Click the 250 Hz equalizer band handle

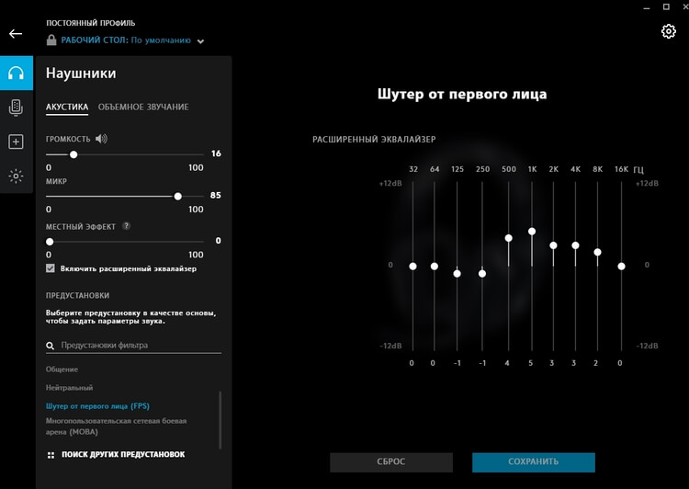pyautogui.click(x=482, y=274)
